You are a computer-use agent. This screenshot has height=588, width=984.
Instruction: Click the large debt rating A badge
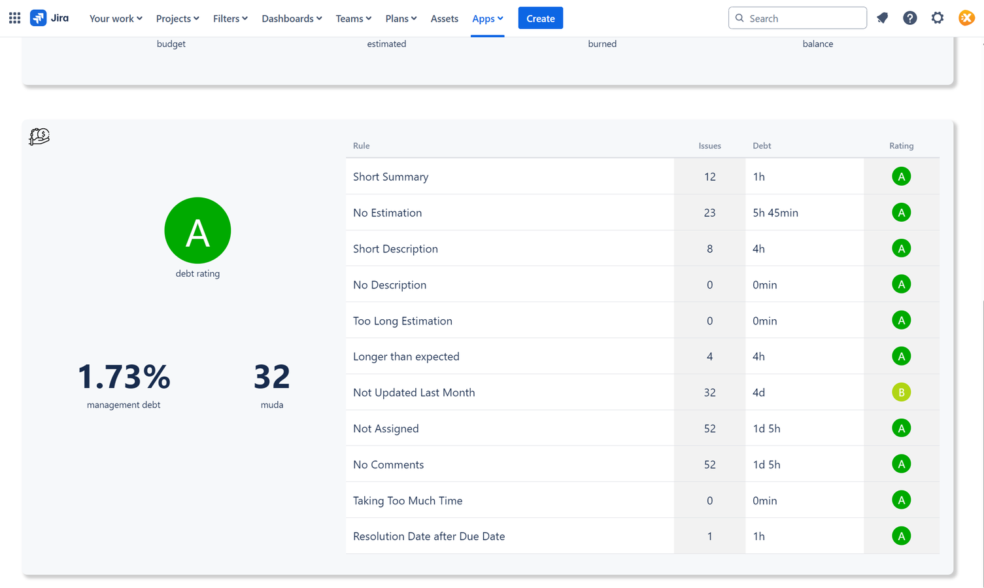tap(197, 230)
